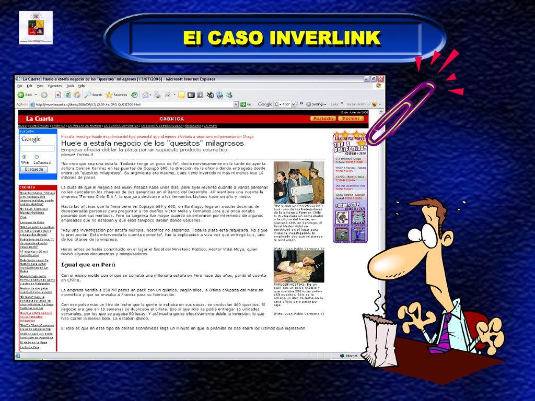Screen dimensions: 535x401
Task: Click the photo of hands holding quesitos
Action: pyautogui.click(x=299, y=266)
